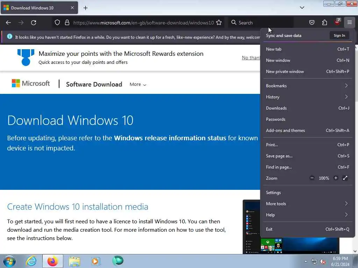
Task: Open the Windows Start button
Action: (9, 261)
